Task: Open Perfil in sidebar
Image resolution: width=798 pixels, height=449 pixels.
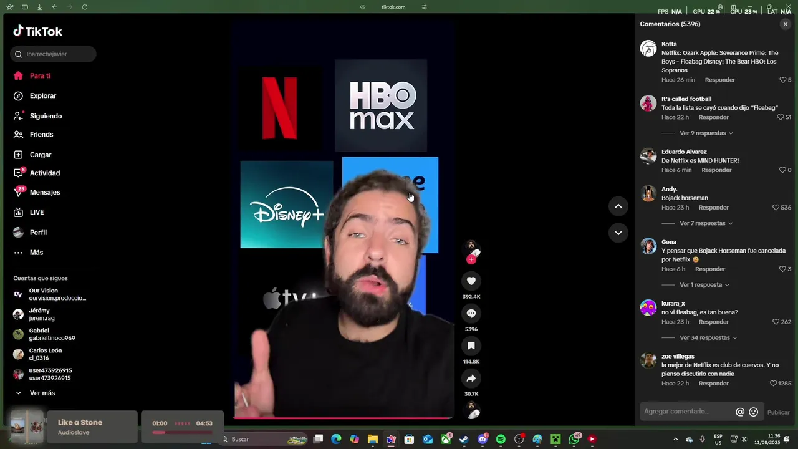Action: point(38,233)
